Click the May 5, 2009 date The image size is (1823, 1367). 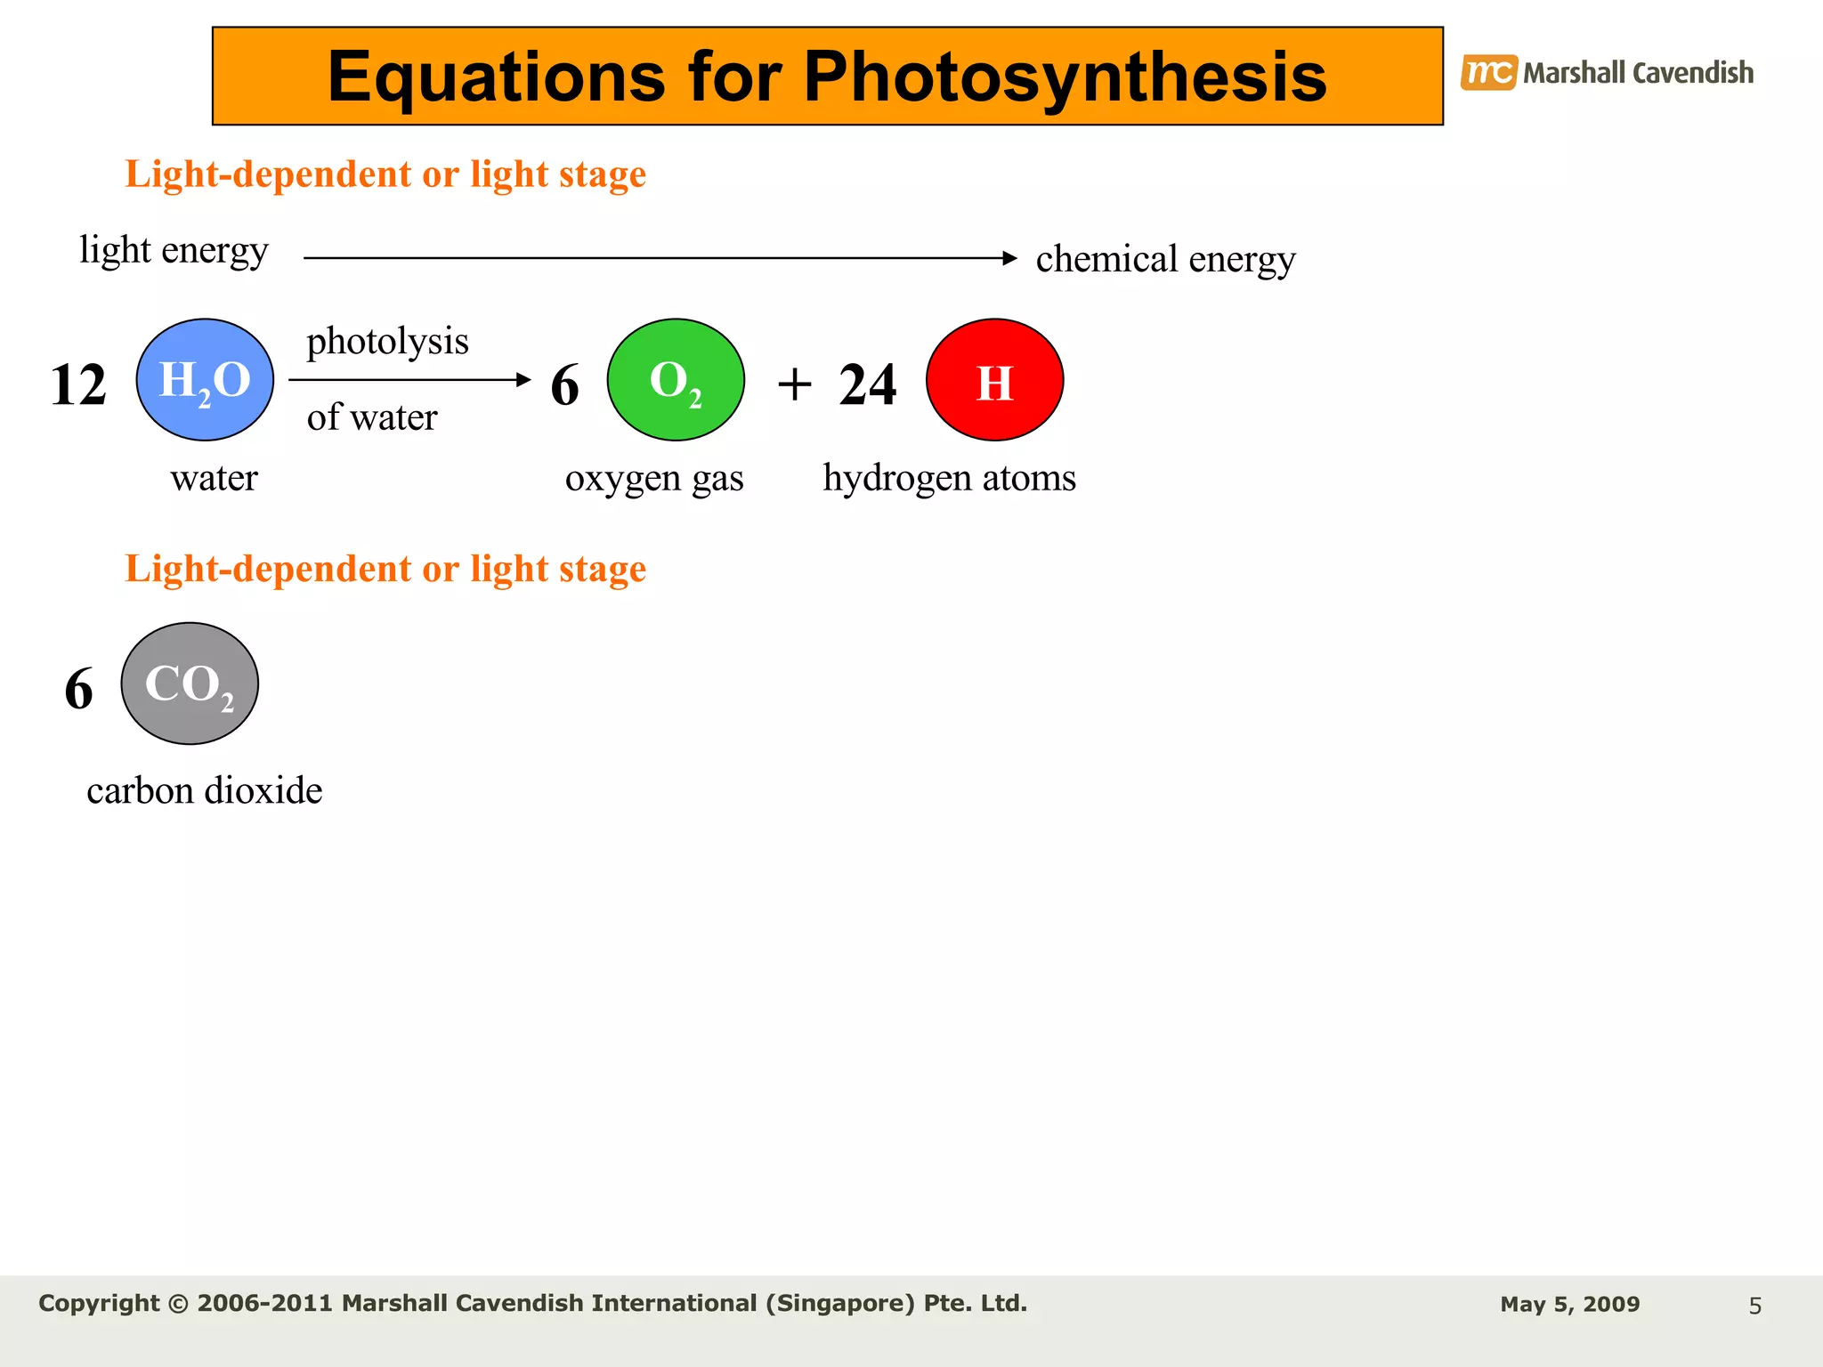click(1569, 1305)
